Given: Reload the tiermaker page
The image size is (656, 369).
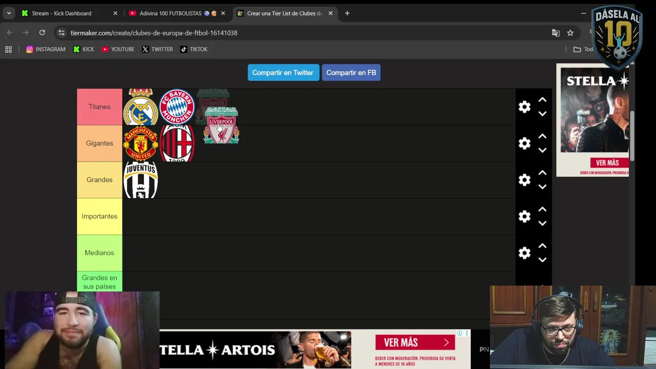Looking at the screenshot, I should [x=42, y=33].
